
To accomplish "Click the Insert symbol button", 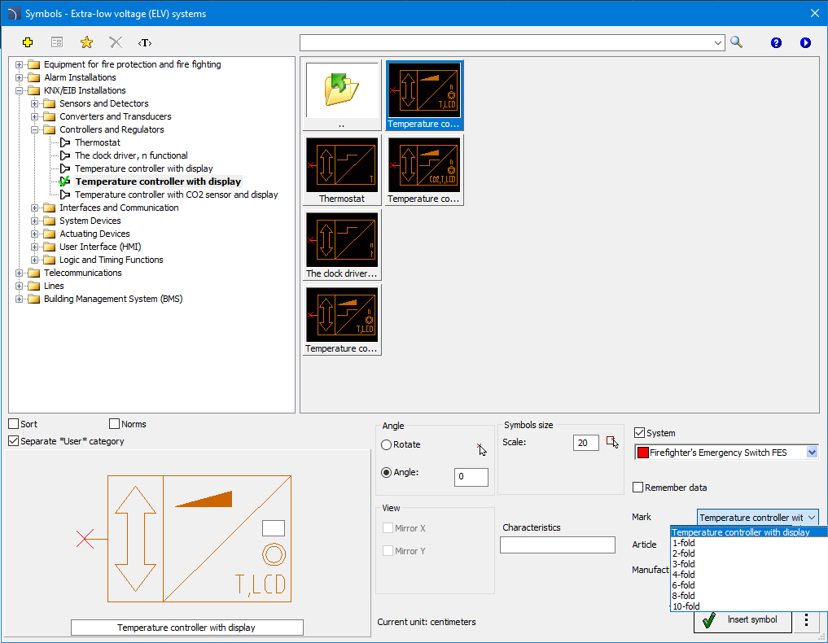I will tap(743, 619).
